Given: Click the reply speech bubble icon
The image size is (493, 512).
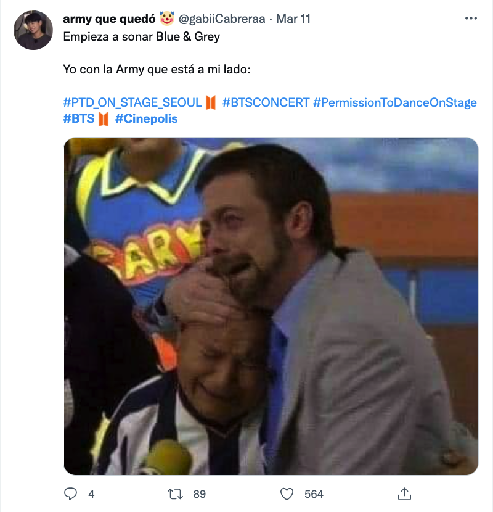Looking at the screenshot, I should pyautogui.click(x=71, y=493).
